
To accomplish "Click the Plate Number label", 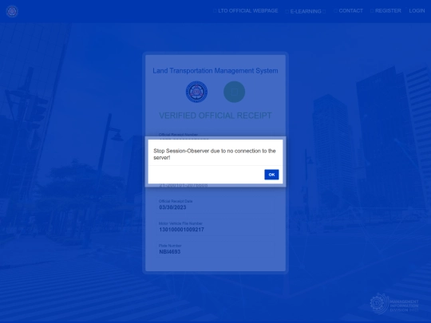I will coord(170,246).
